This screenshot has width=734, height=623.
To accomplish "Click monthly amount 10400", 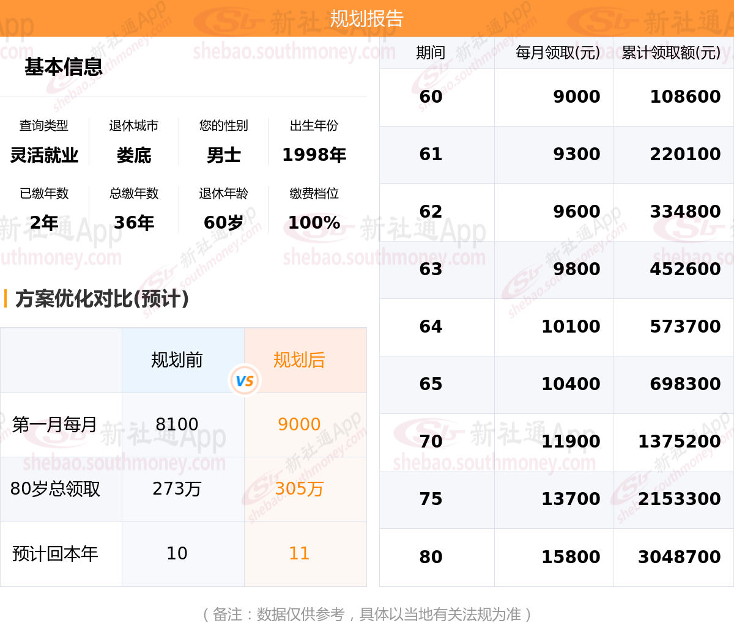I will [x=571, y=384].
